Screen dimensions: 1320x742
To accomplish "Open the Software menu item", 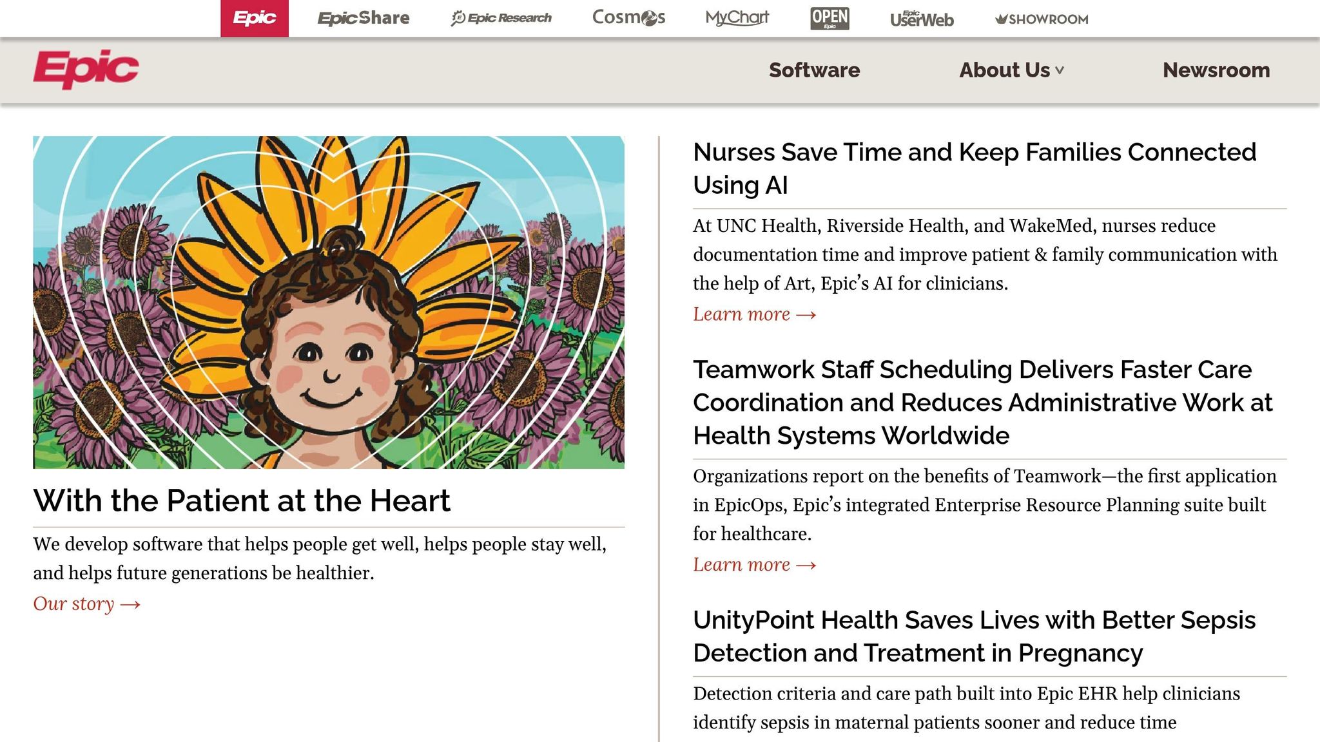I will pos(814,70).
